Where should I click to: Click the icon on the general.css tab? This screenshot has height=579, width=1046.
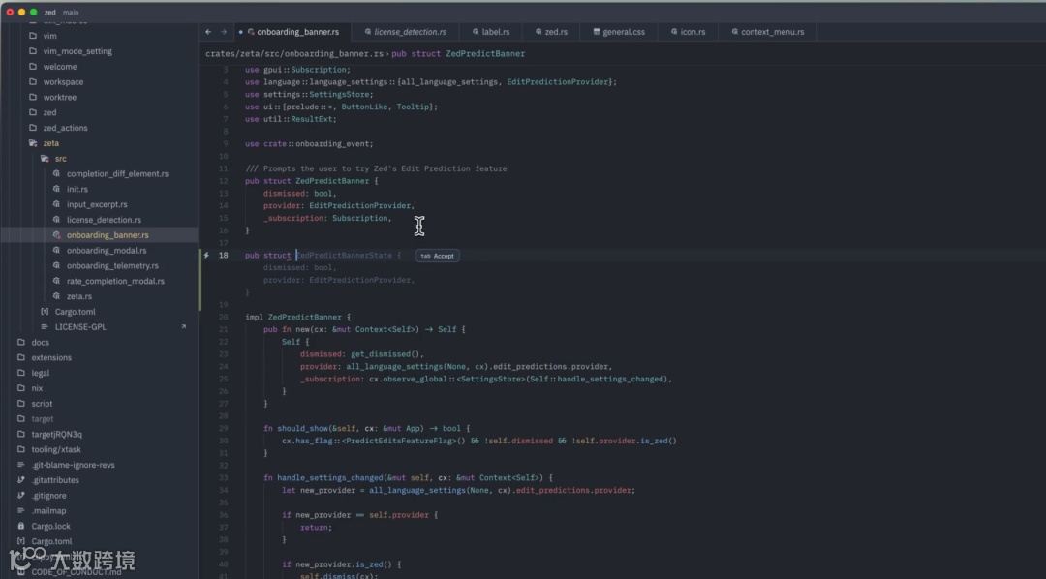(597, 32)
